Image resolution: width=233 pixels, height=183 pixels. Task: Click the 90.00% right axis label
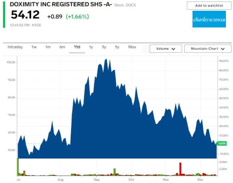224,61
